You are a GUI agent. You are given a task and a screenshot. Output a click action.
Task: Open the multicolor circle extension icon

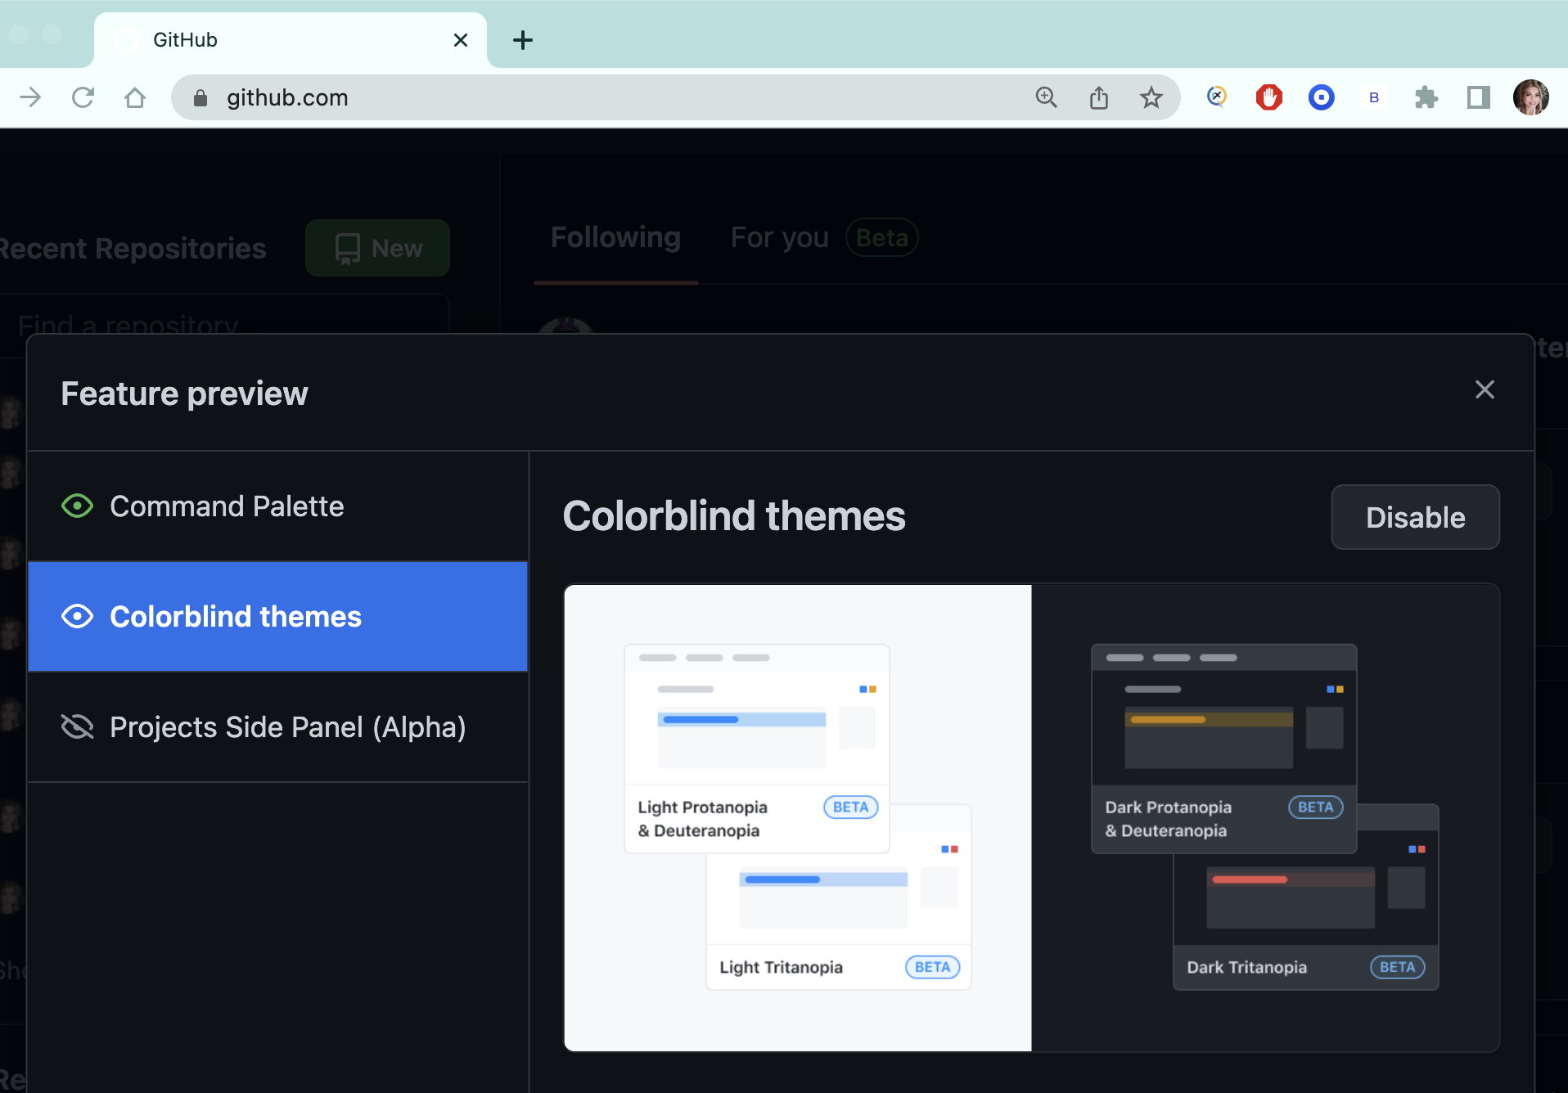point(1217,97)
